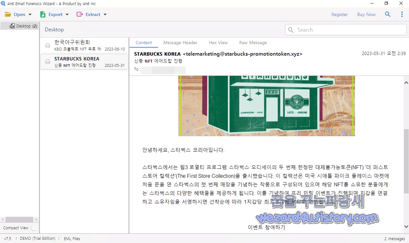Expand the Export dropdown arrow
This screenshot has height=243, width=409.
pos(67,14)
